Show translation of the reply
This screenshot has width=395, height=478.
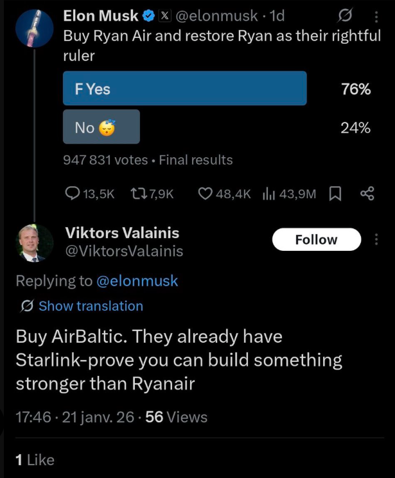pyautogui.click(x=90, y=306)
